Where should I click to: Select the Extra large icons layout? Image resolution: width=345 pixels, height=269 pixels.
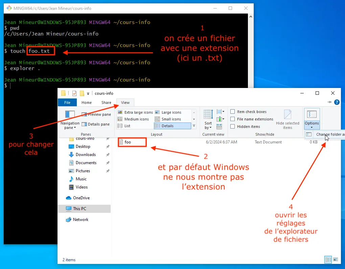point(135,112)
